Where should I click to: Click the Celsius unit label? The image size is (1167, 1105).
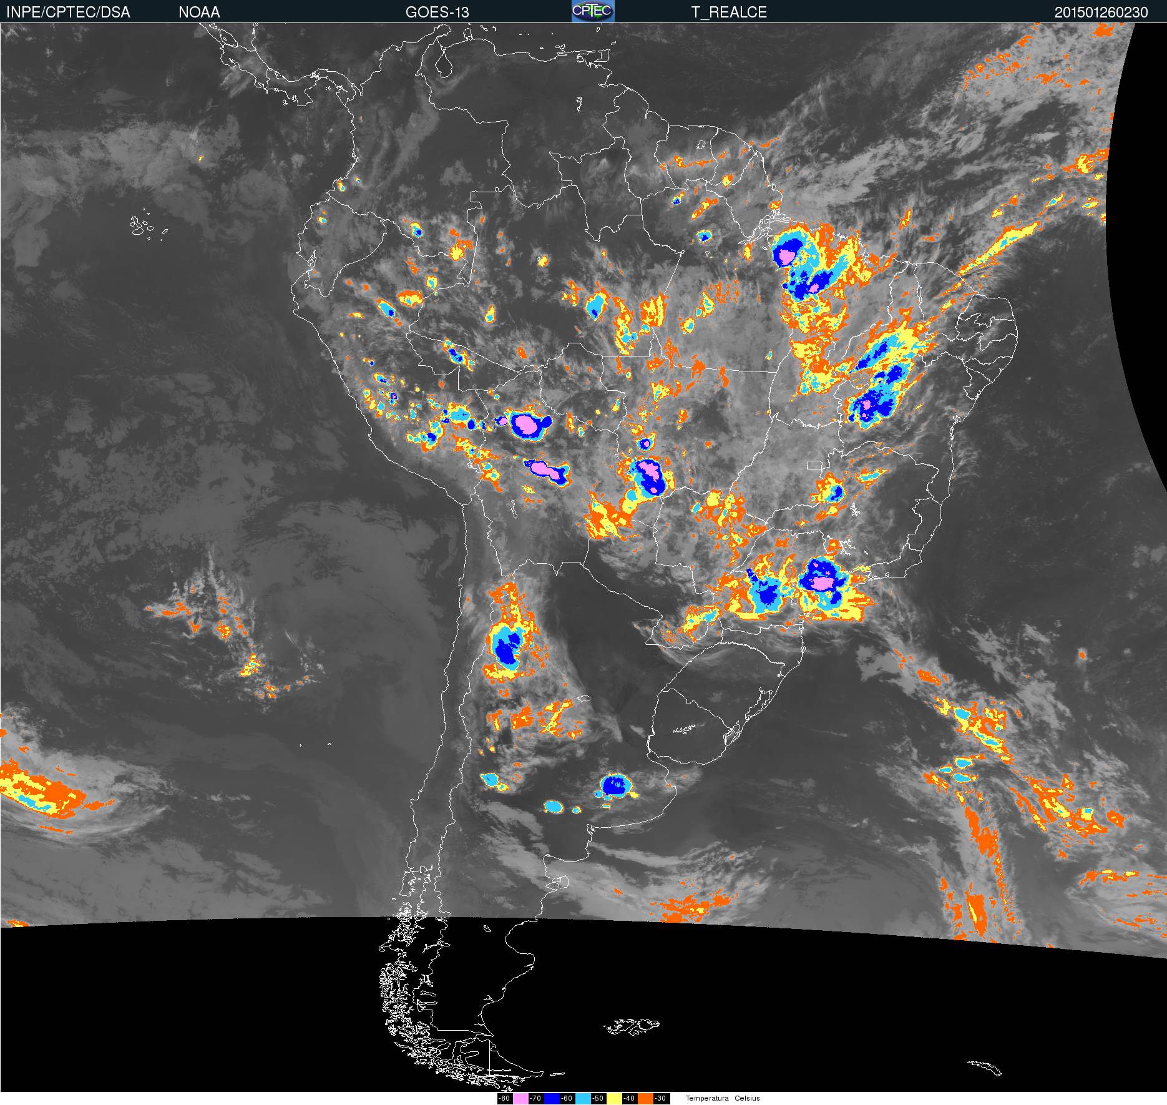pos(747,1098)
